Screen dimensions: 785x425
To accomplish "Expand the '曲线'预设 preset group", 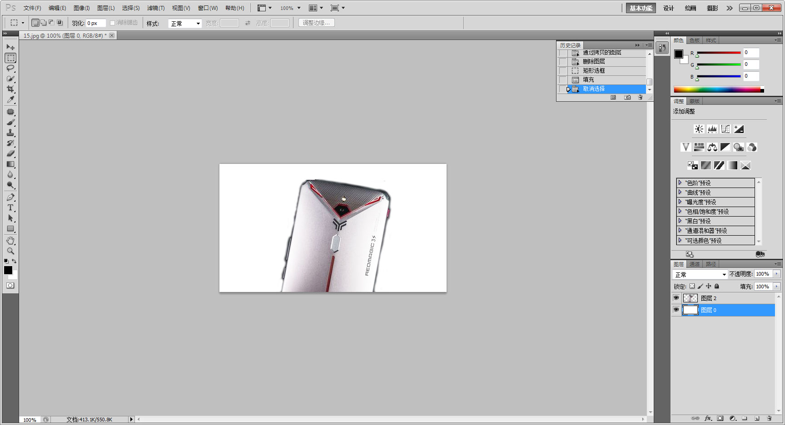I will 680,192.
